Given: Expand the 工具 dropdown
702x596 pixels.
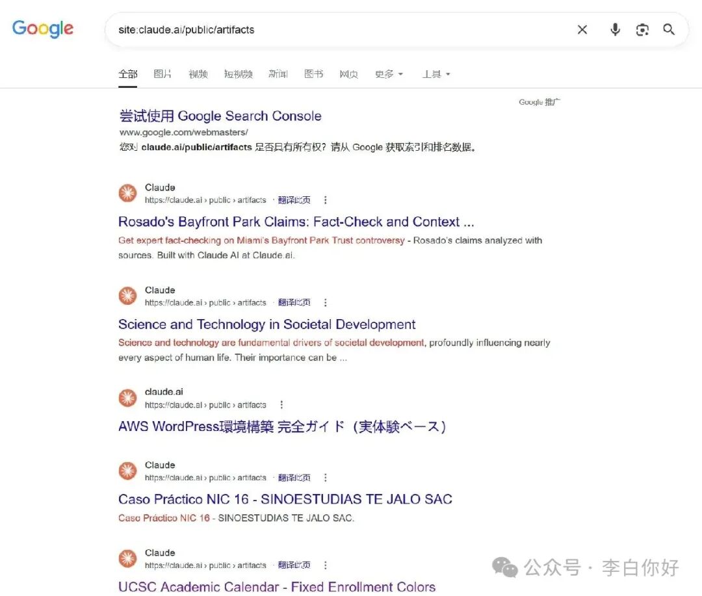Looking at the screenshot, I should point(436,74).
